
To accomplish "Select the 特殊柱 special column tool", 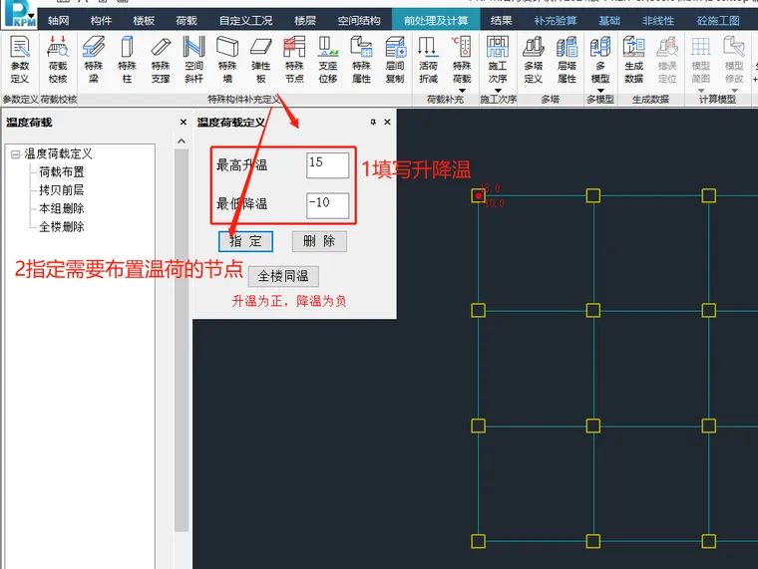I will coord(127,60).
